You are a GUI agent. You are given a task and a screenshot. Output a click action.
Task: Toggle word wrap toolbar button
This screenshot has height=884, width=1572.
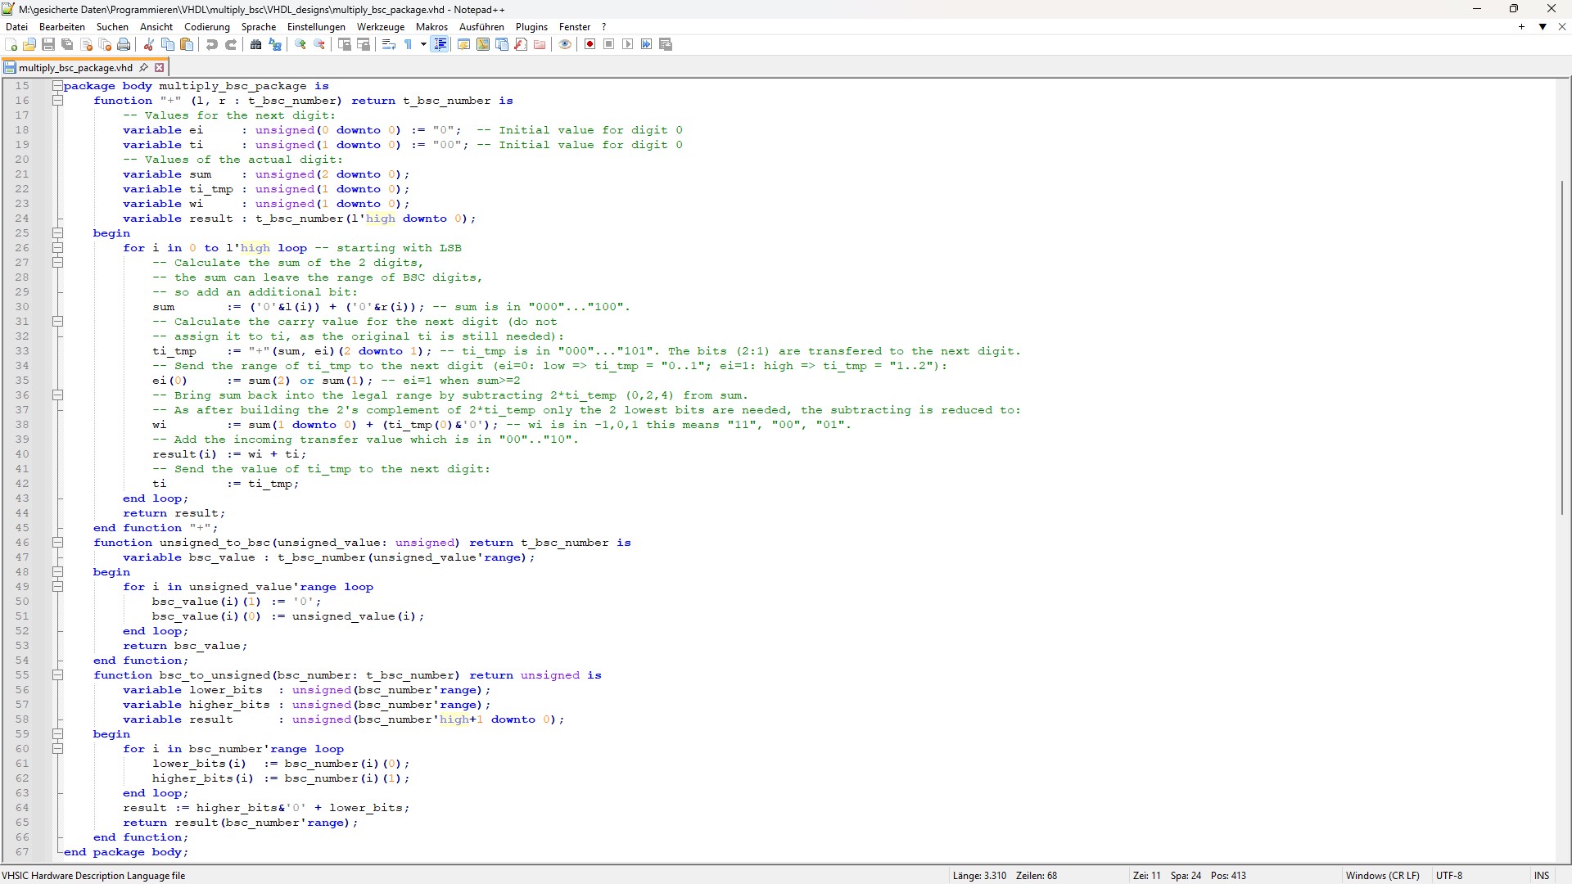(389, 44)
